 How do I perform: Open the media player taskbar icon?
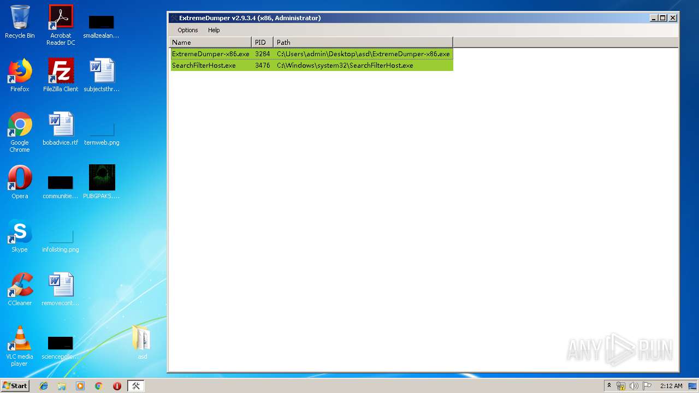pyautogui.click(x=80, y=386)
